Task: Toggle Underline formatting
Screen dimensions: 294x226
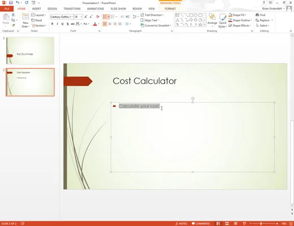Action: pos(62,24)
